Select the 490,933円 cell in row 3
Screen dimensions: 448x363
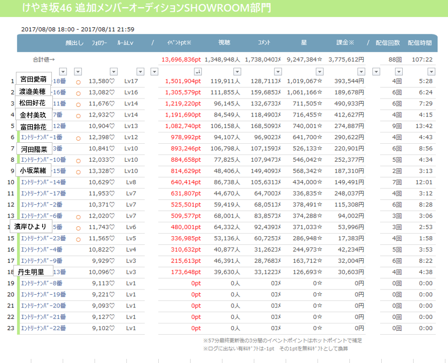pos(349,104)
